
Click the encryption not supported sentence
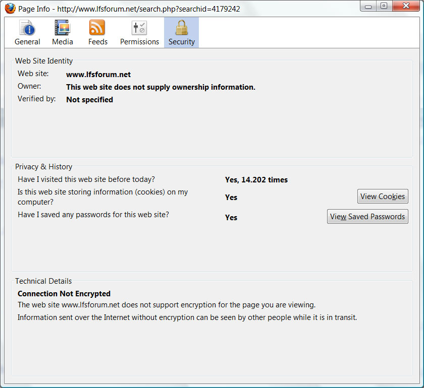click(167, 305)
